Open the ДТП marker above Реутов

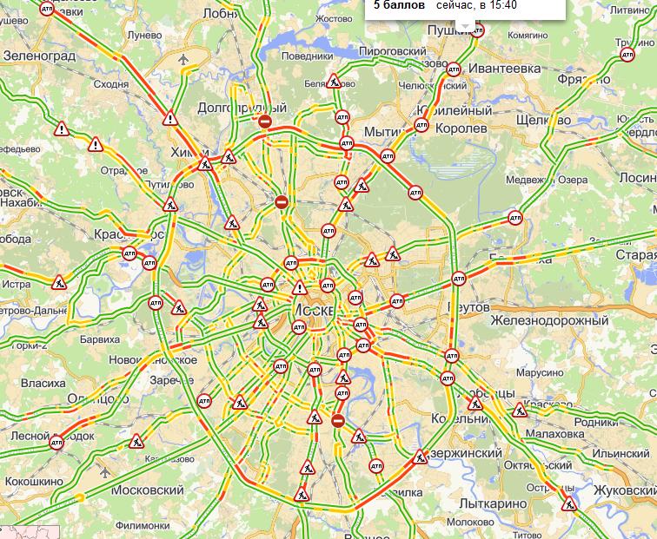coord(458,279)
